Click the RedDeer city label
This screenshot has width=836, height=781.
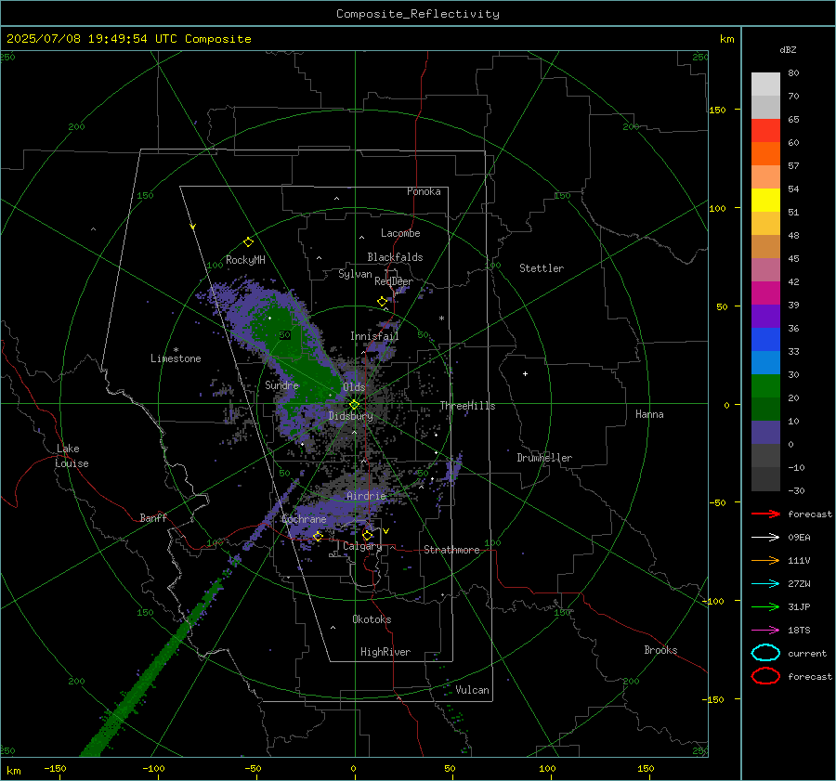click(x=394, y=281)
